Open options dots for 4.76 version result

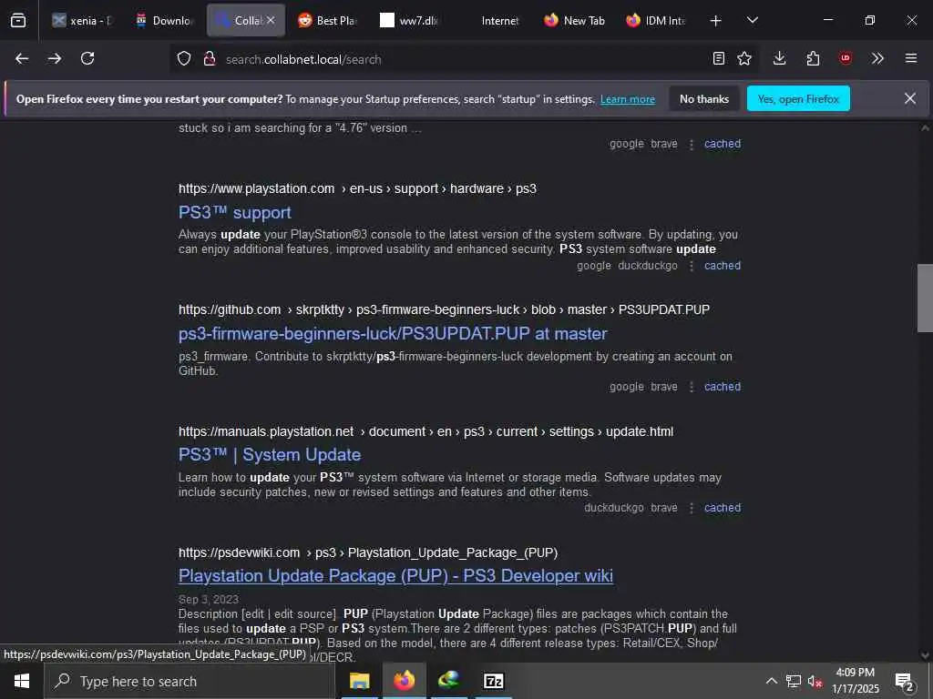tap(691, 145)
